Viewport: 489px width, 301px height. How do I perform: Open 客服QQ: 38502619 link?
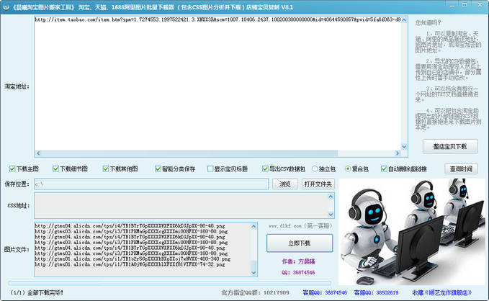(x=376, y=292)
